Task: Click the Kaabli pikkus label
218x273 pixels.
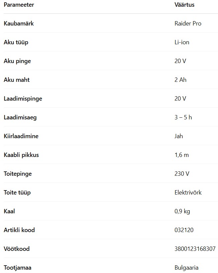Action: [x=21, y=155]
